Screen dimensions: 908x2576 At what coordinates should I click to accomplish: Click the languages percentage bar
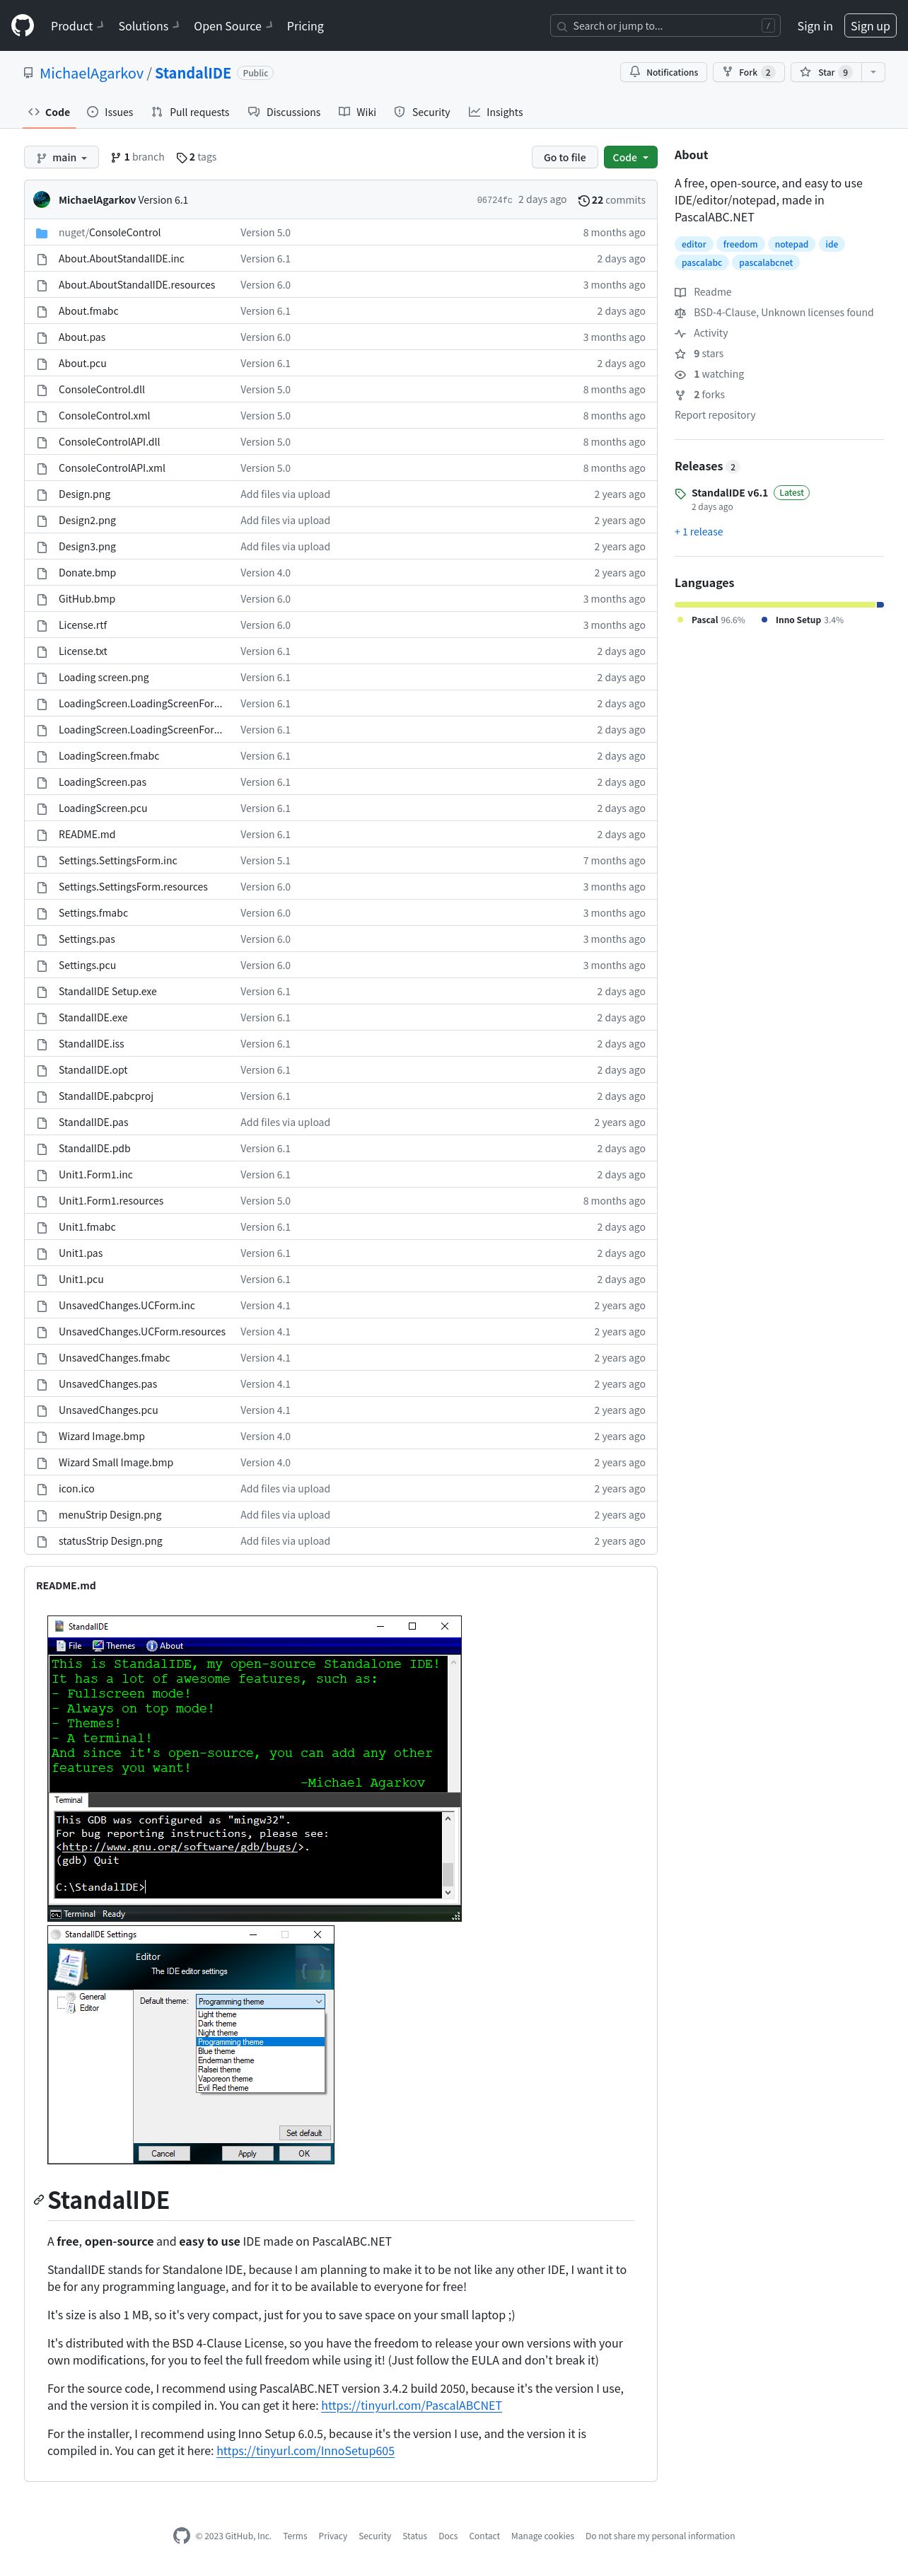pyautogui.click(x=779, y=604)
